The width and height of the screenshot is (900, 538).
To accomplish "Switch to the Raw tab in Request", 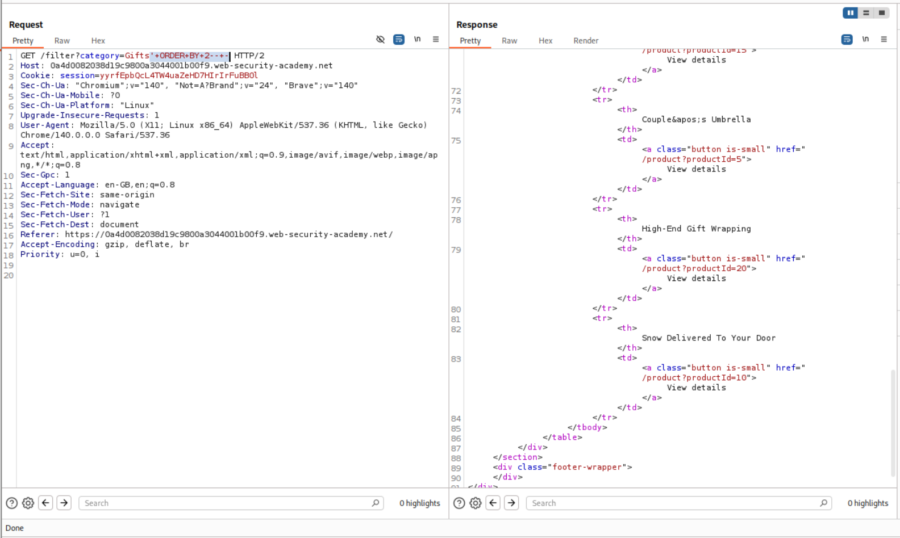I will [62, 41].
